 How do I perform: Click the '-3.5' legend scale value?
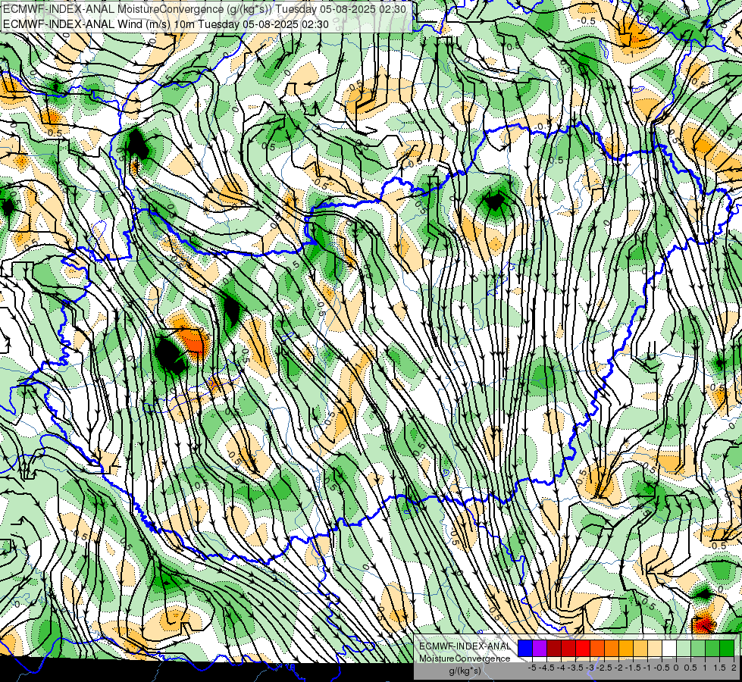tap(575, 668)
